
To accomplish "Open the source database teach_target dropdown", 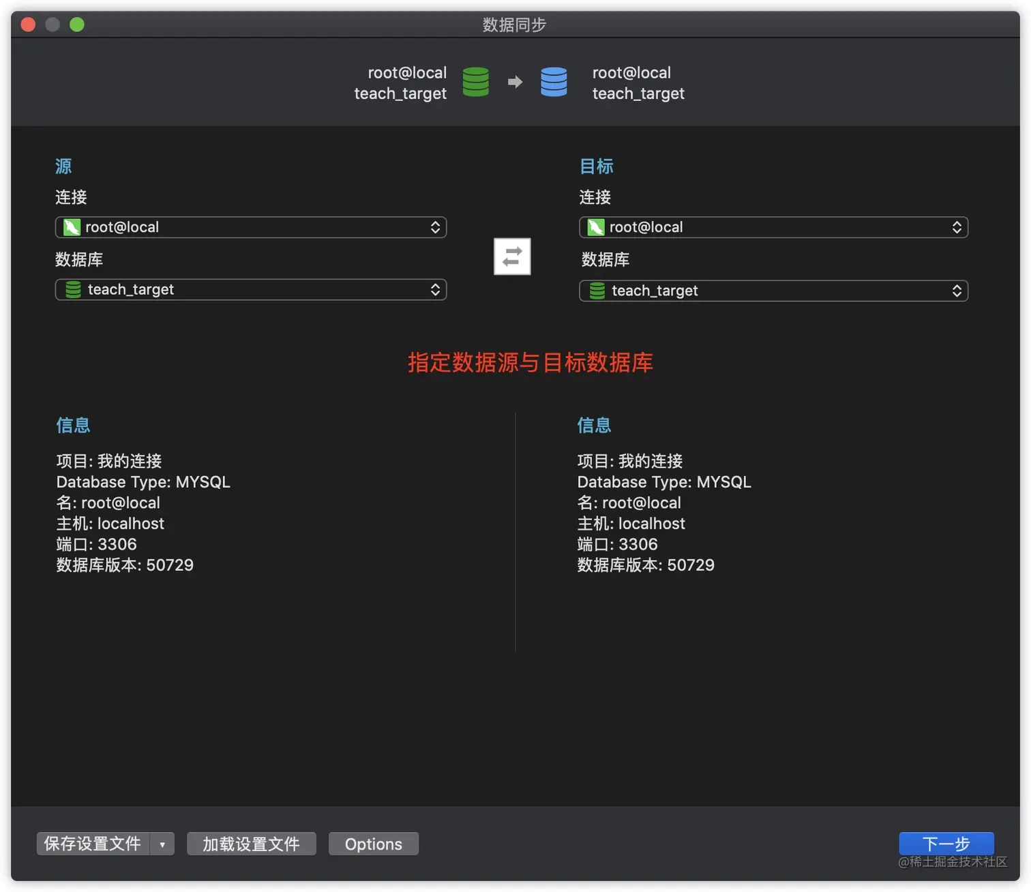I will (251, 290).
